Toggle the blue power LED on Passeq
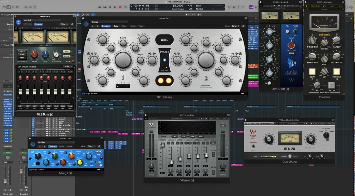The image size is (355, 196). click(x=164, y=60)
